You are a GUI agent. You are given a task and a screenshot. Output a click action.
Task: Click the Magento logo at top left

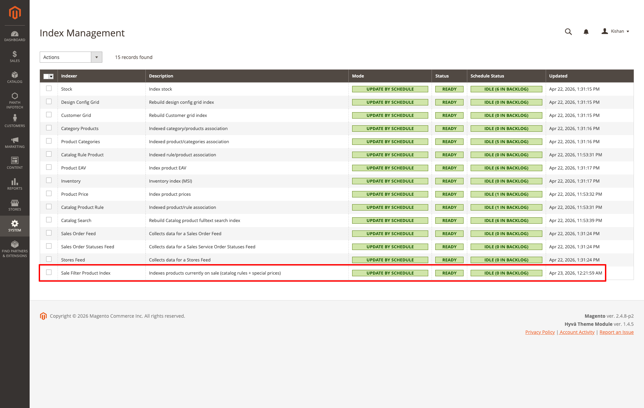pos(14,13)
